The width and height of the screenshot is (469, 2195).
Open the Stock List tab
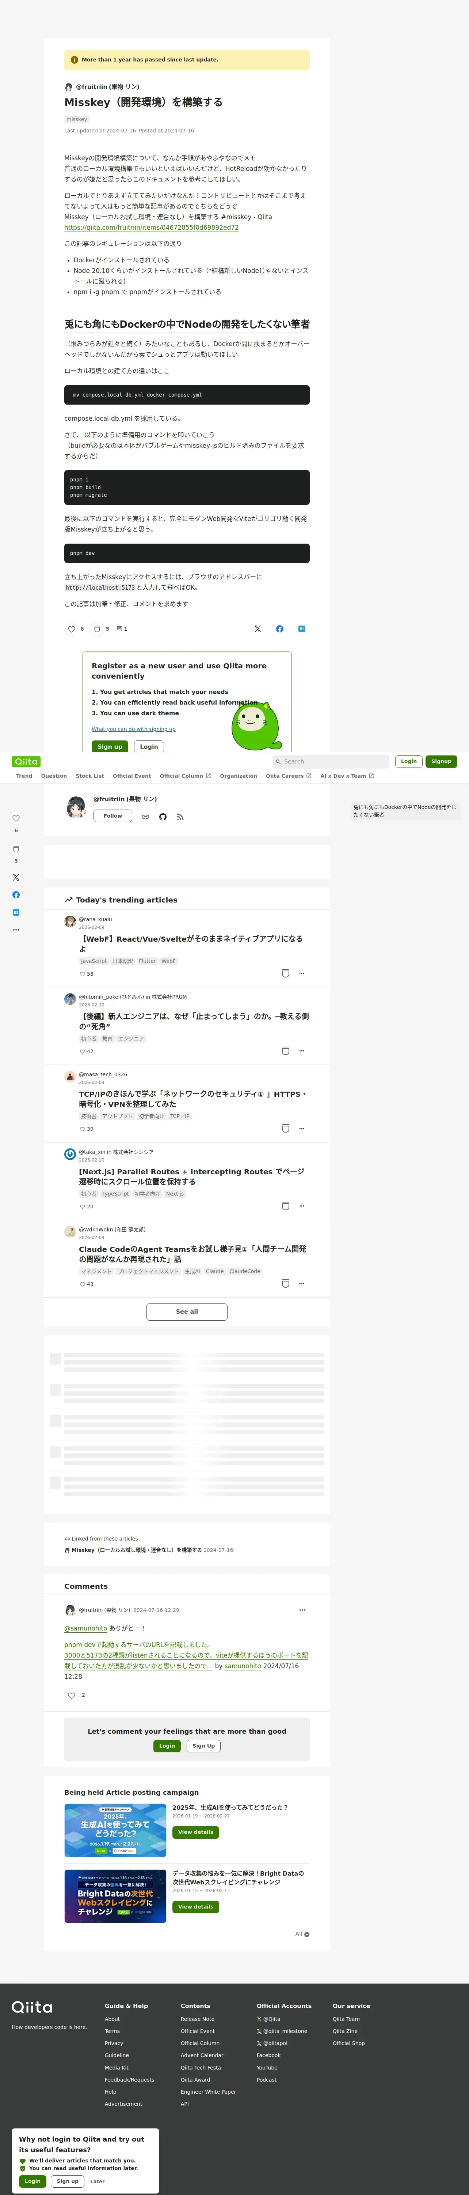point(89,776)
